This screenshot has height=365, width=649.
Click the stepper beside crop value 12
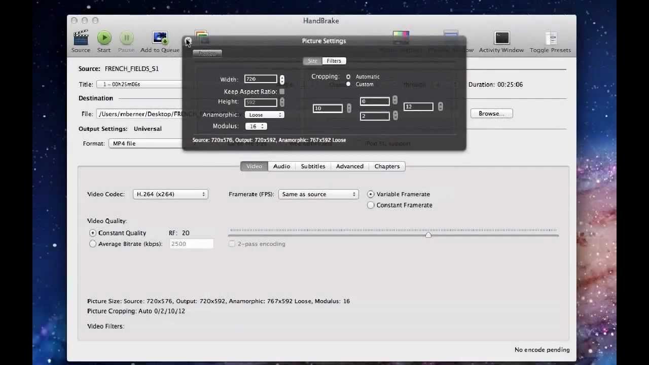click(440, 106)
